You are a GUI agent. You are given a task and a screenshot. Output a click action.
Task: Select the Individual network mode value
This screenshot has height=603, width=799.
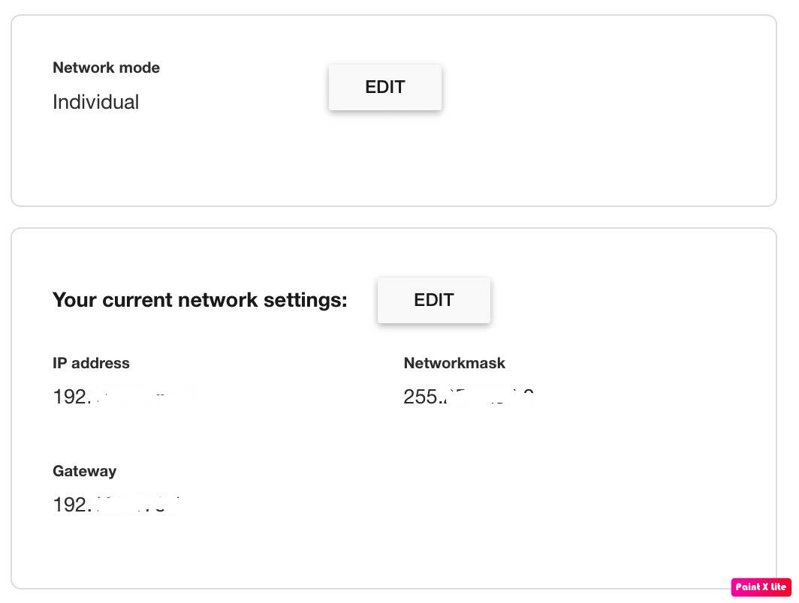coord(96,102)
